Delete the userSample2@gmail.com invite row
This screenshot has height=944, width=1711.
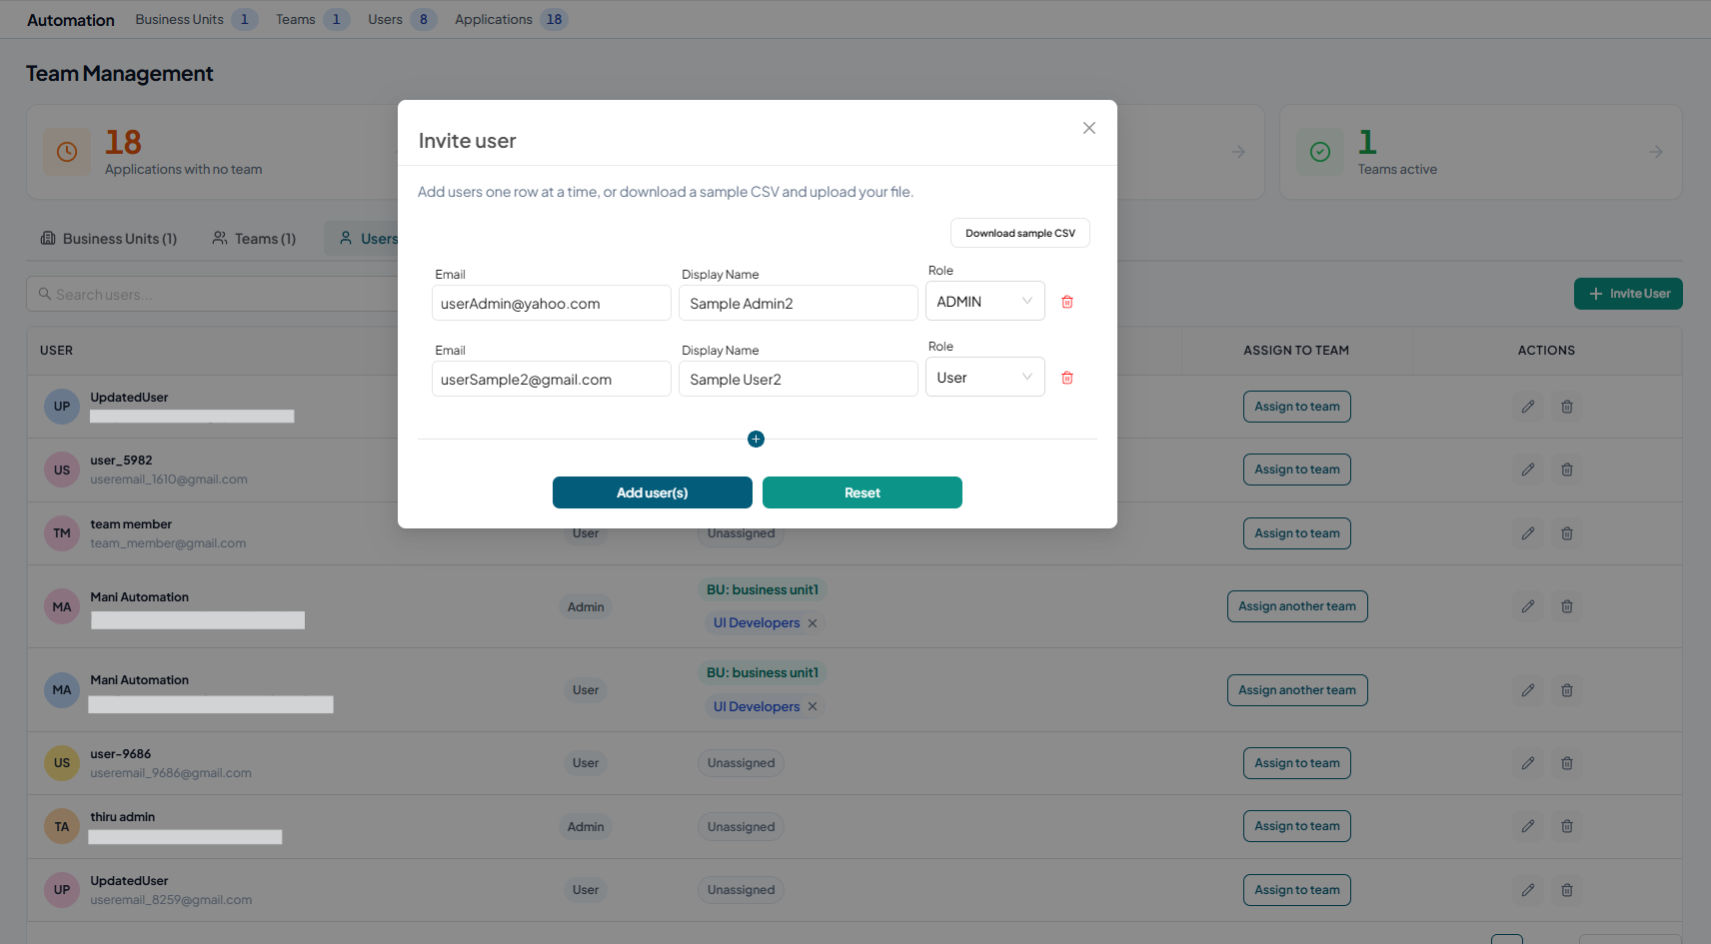click(1067, 378)
